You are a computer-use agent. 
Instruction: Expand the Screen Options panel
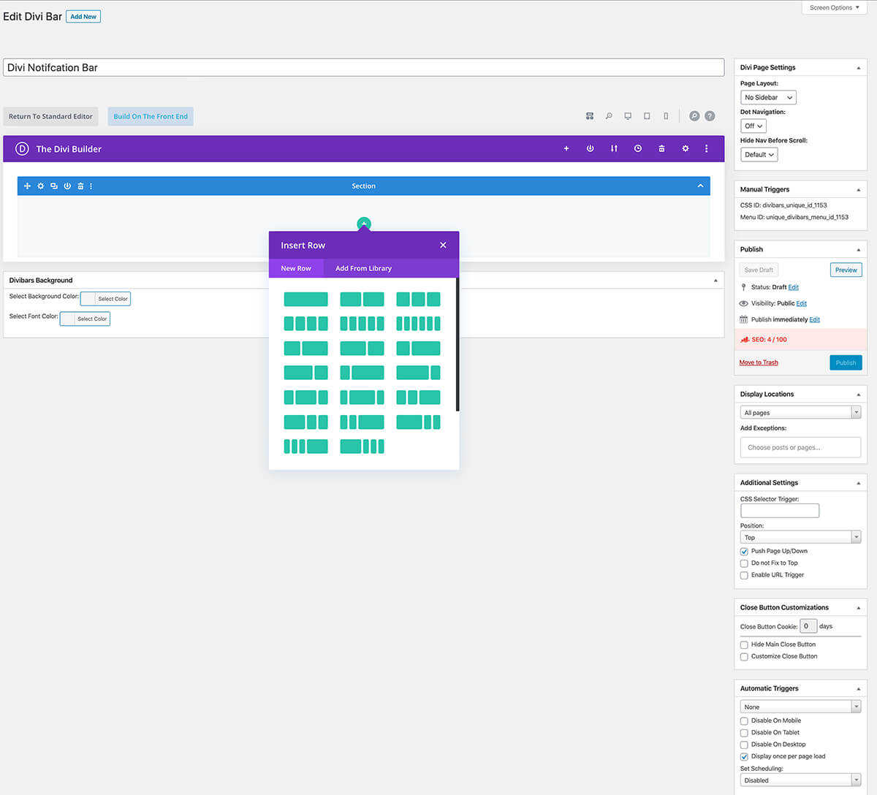pos(835,7)
